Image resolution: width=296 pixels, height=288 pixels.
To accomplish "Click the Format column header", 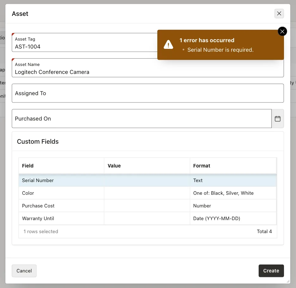I will tap(233, 166).
